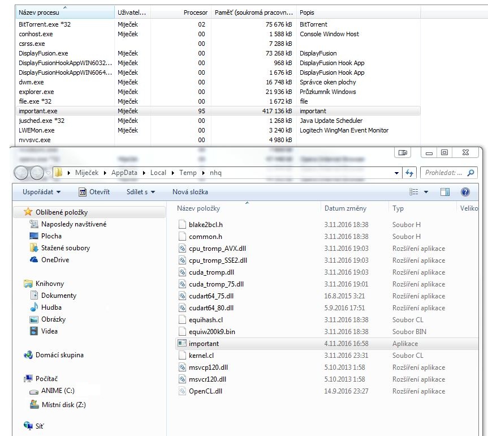Select the cpu_tromp_AVX.dll file
488x436 pixels.
point(217,249)
